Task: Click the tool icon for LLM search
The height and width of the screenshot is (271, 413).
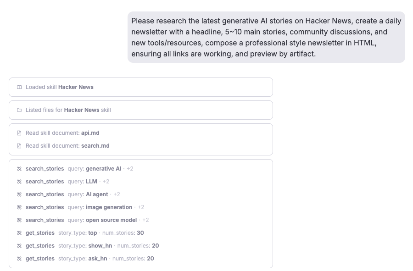Action: point(19,182)
